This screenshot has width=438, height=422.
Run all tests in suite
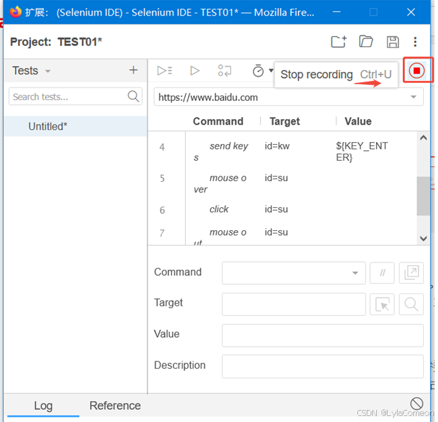coord(165,71)
